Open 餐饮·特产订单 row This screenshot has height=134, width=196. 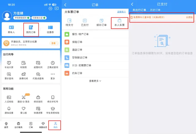click(x=95, y=34)
